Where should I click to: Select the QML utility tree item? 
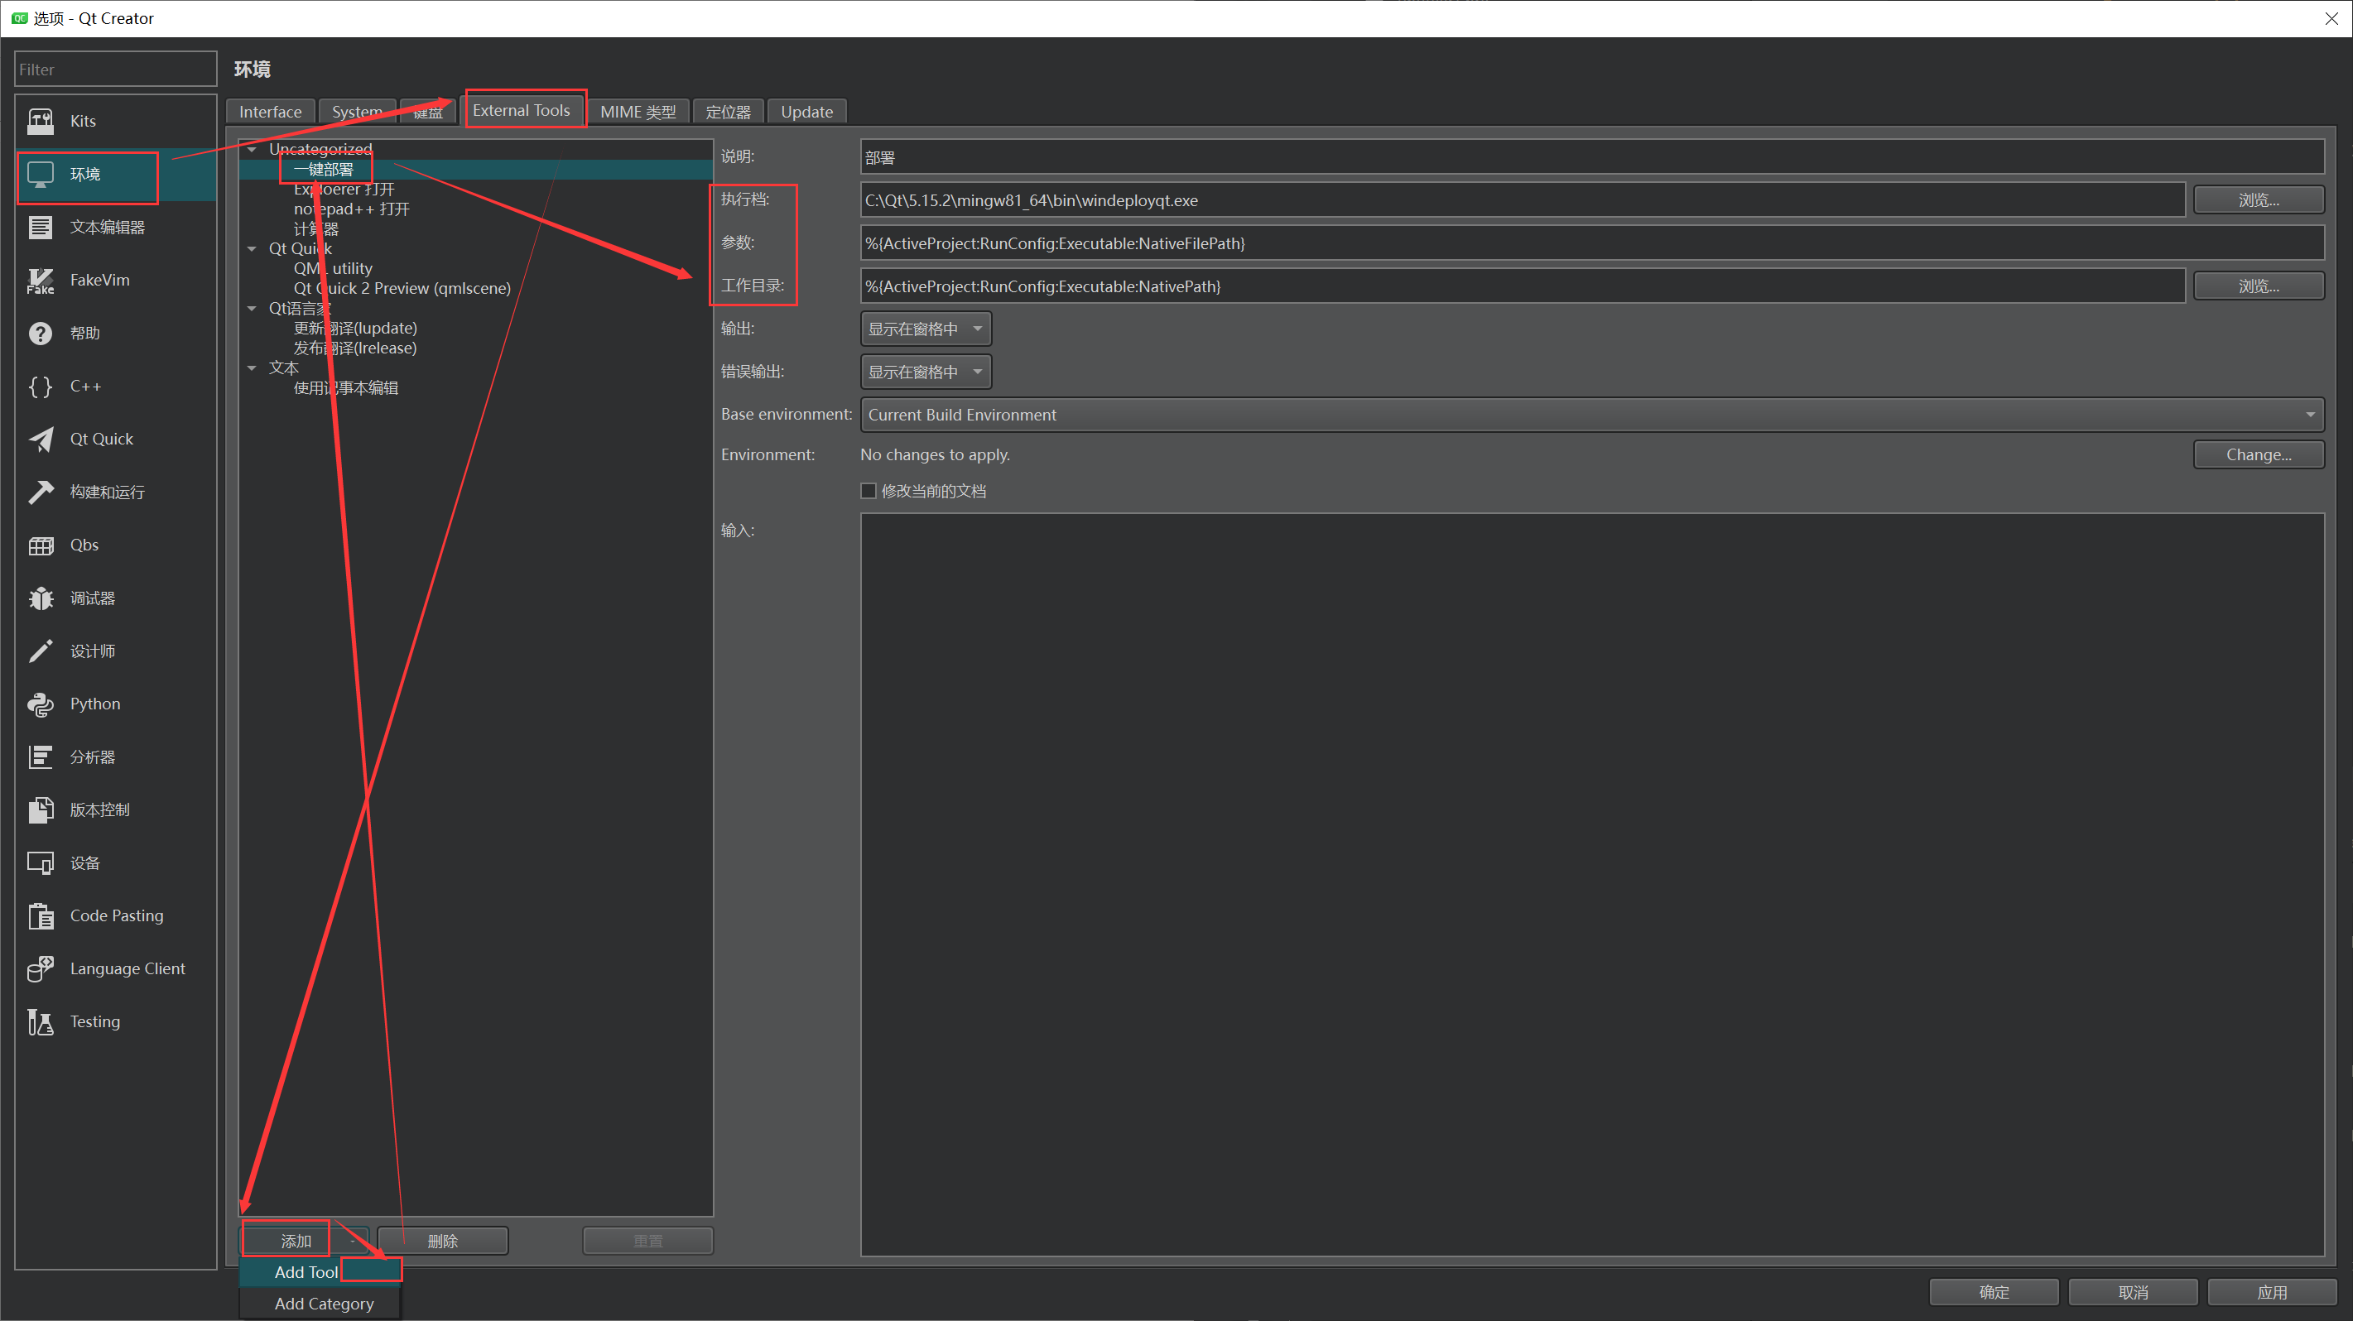pos(334,268)
